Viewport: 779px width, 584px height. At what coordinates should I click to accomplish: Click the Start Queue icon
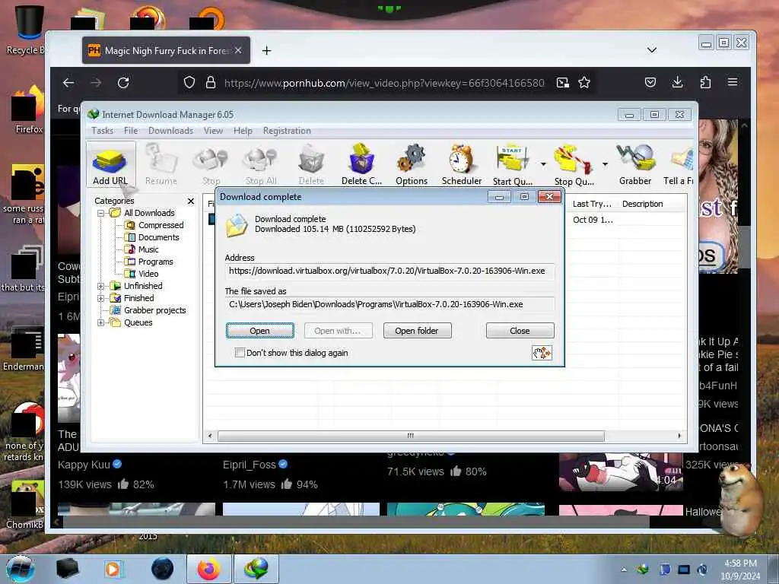513,164
